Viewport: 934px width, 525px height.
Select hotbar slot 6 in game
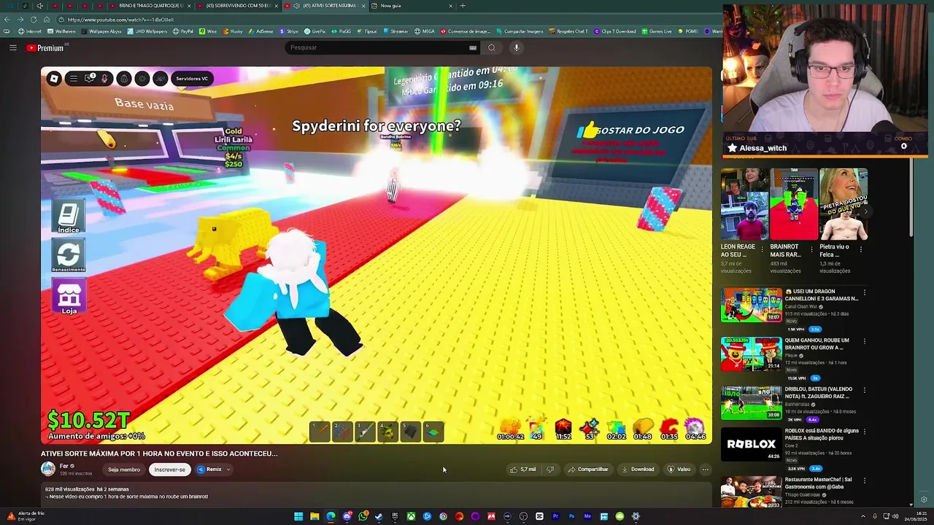pos(433,432)
